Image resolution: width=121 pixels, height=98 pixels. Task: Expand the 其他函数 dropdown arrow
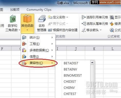pyautogui.click(x=27, y=30)
